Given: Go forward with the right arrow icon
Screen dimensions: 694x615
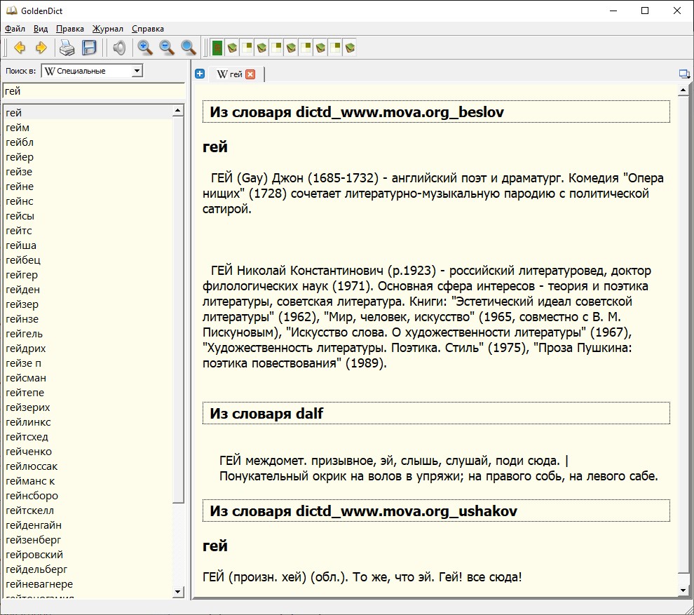Looking at the screenshot, I should pos(41,48).
